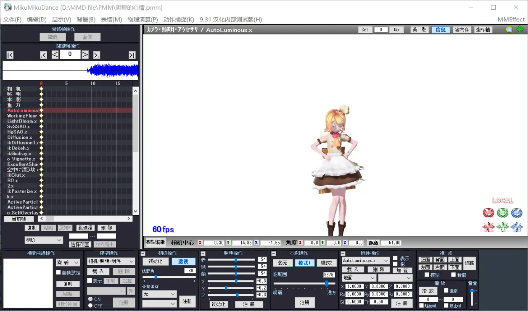Jump to the last frame with >| button
528x311 pixels.
[132, 55]
